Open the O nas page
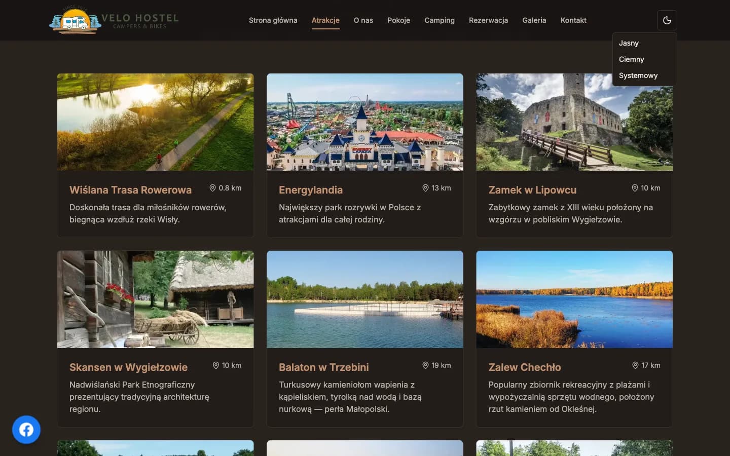 (363, 20)
